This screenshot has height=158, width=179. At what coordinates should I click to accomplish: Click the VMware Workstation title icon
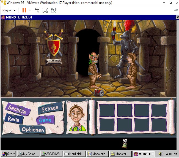[x=3, y=3]
